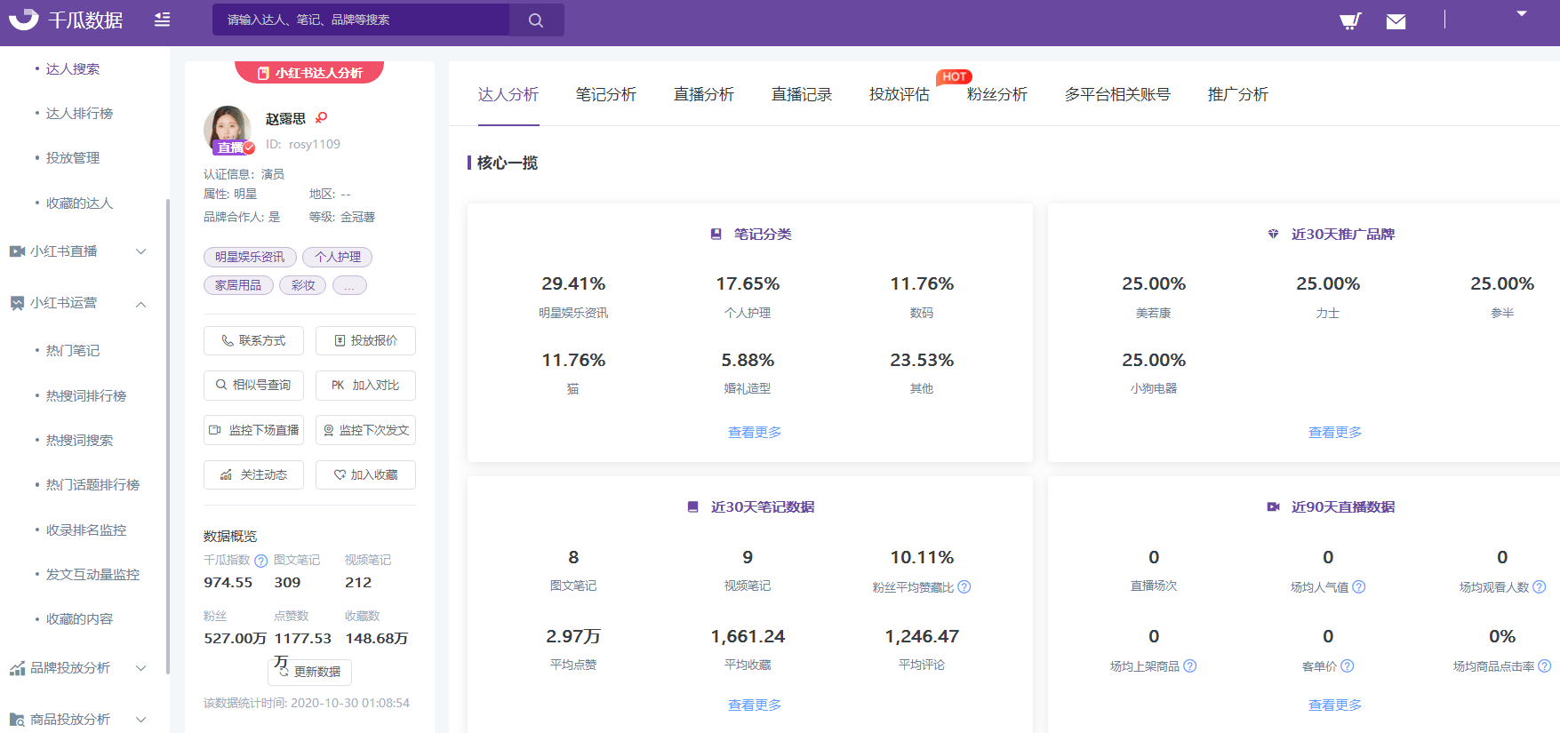1560x733 pixels.
Task: Click help icon next to 千瓜指数
Action: pos(260,561)
